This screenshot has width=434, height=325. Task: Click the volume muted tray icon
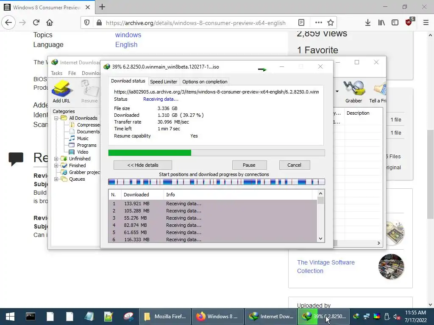pos(396,317)
